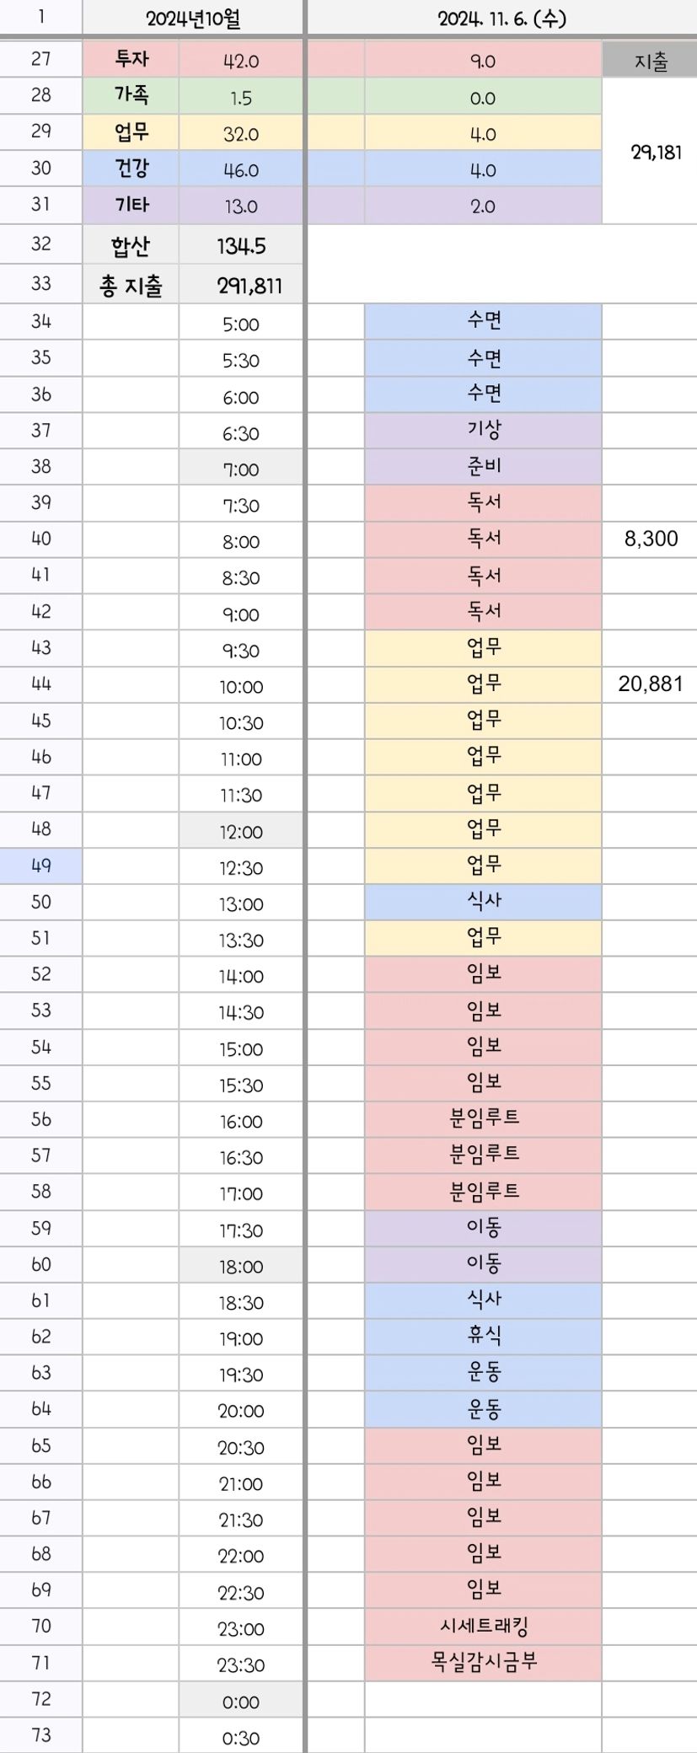The width and height of the screenshot is (697, 1753).
Task: Select the 기상 activity cell
Action: click(483, 431)
